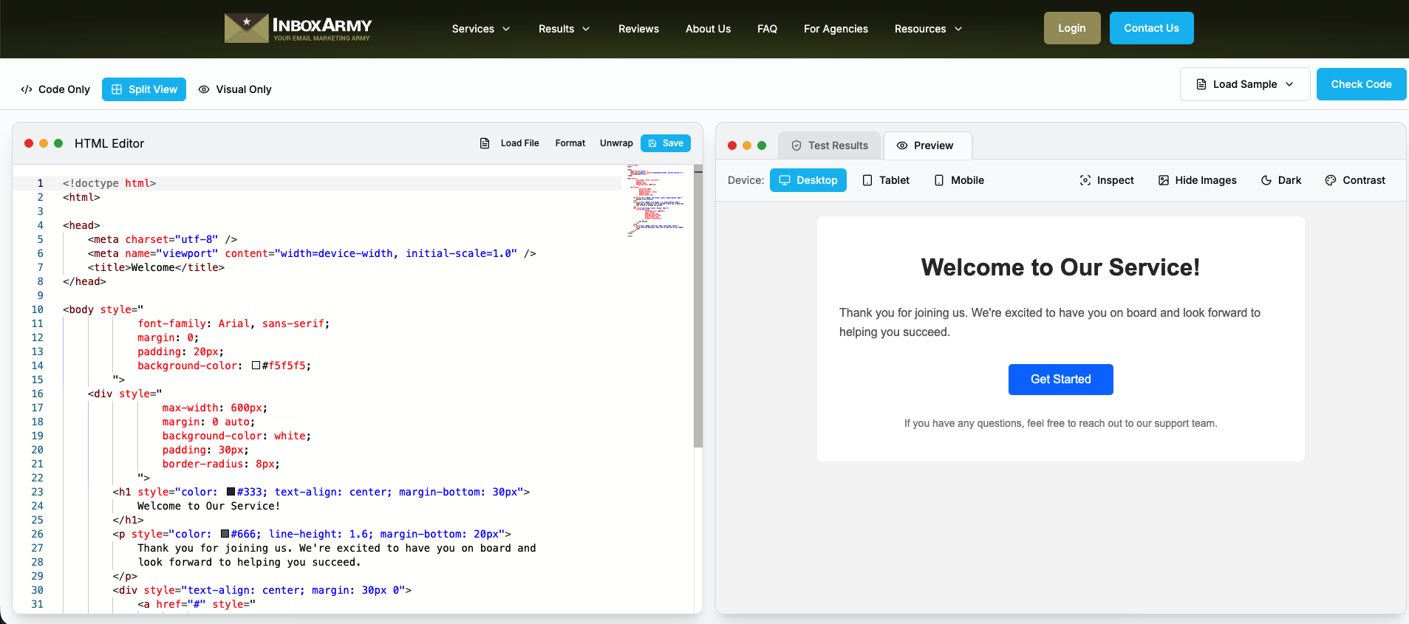
Task: Click the Load File document icon
Action: pos(485,143)
